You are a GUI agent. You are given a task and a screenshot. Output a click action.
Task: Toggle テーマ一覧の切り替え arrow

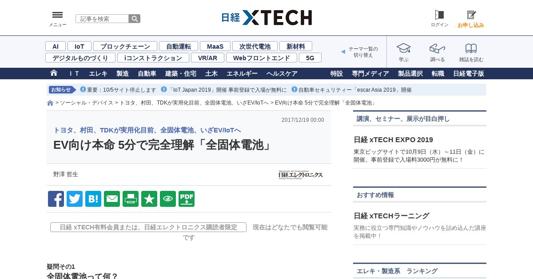[x=343, y=52]
